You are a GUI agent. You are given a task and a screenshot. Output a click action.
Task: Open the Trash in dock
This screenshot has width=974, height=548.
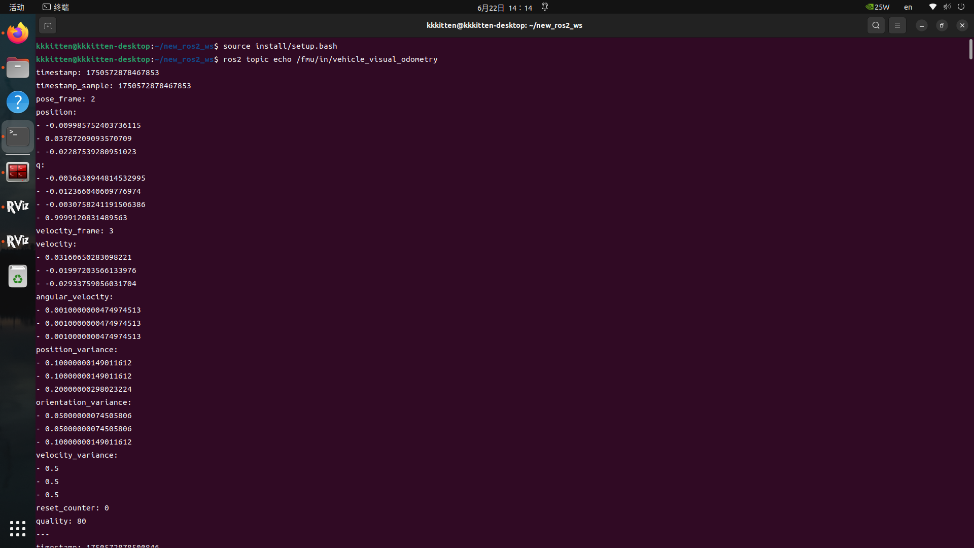click(x=18, y=277)
